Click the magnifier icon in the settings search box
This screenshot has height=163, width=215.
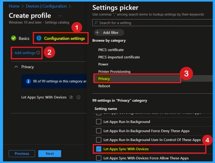(96, 23)
